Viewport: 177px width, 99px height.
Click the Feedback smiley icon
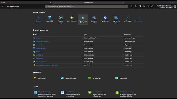point(152,7)
